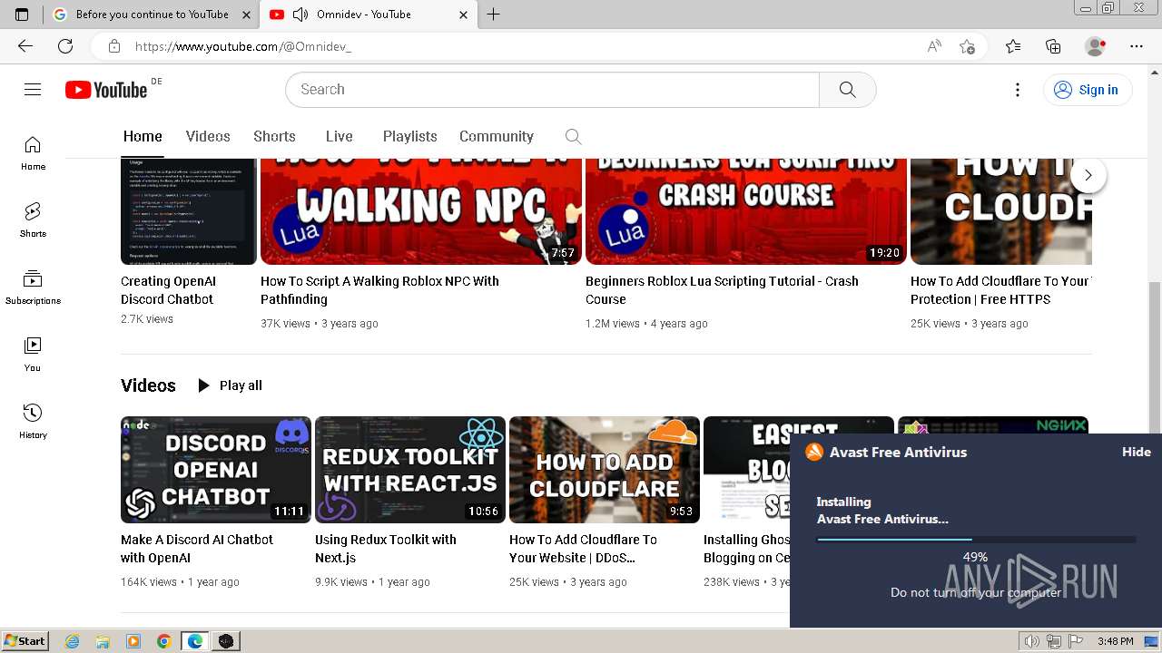Open volume control in system tray
Screen dimensions: 1162x653
click(x=1031, y=641)
